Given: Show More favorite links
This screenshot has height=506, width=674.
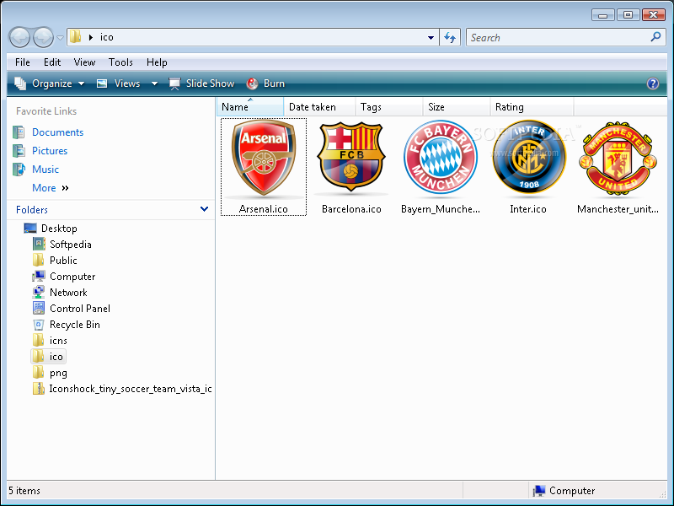Looking at the screenshot, I should (x=51, y=188).
